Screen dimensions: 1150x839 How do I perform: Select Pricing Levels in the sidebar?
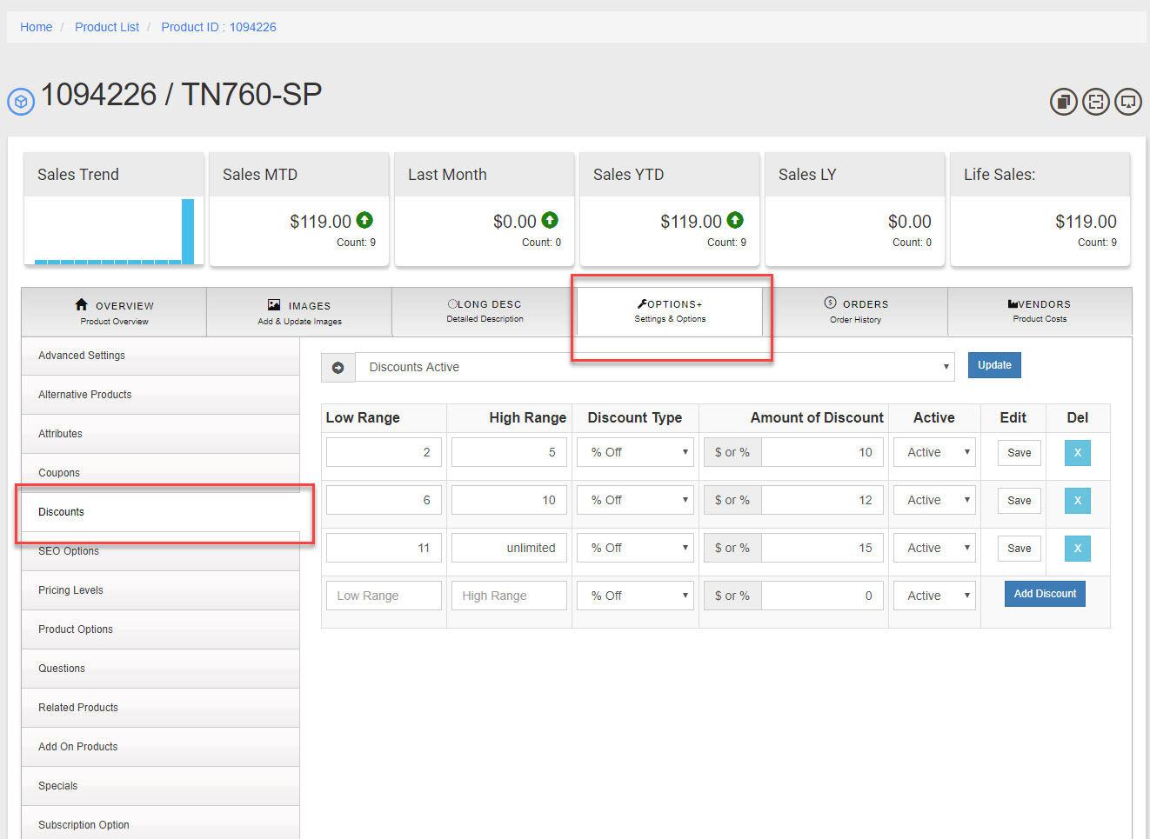tap(70, 590)
